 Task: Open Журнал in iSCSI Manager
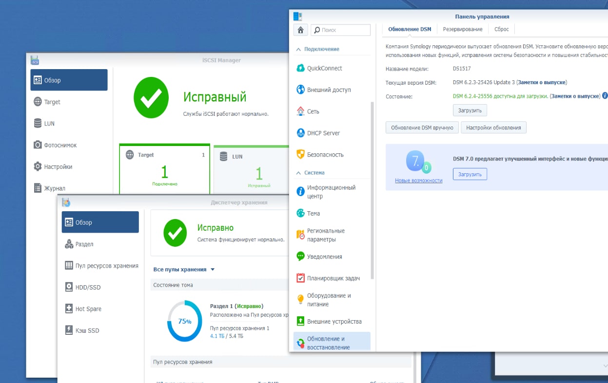click(69, 188)
